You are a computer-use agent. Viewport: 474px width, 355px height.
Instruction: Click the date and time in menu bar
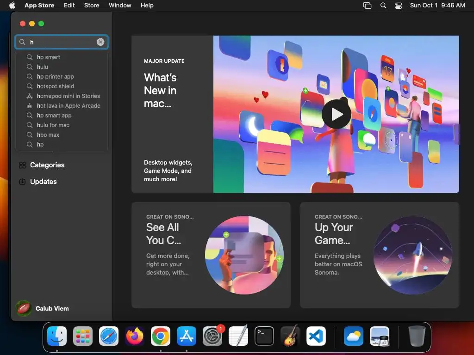tap(437, 5)
